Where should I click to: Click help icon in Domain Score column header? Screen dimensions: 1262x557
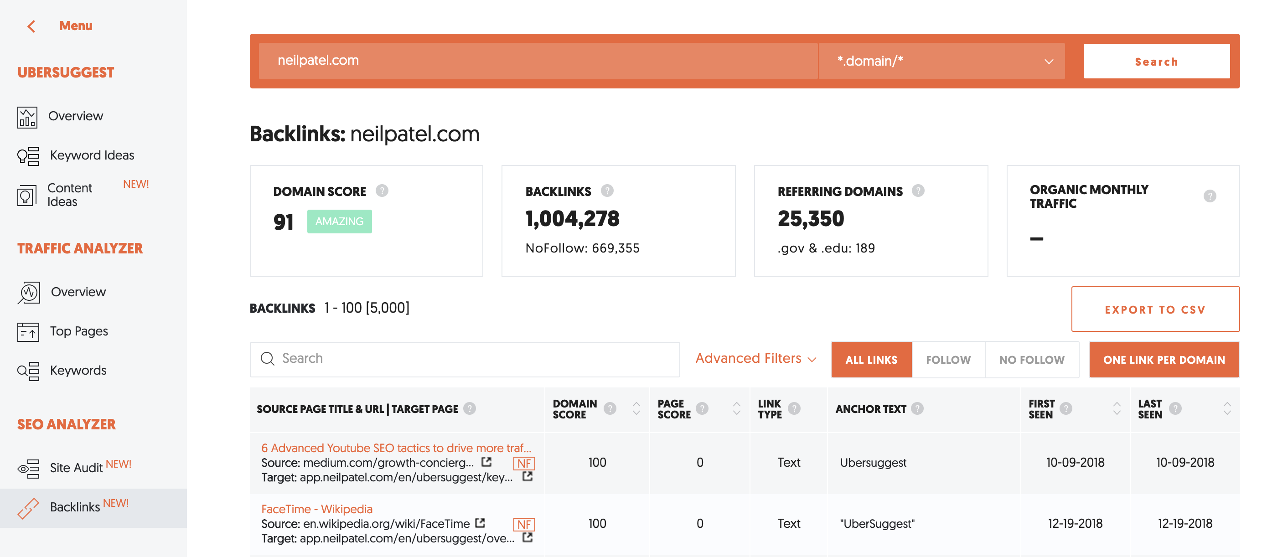click(610, 408)
